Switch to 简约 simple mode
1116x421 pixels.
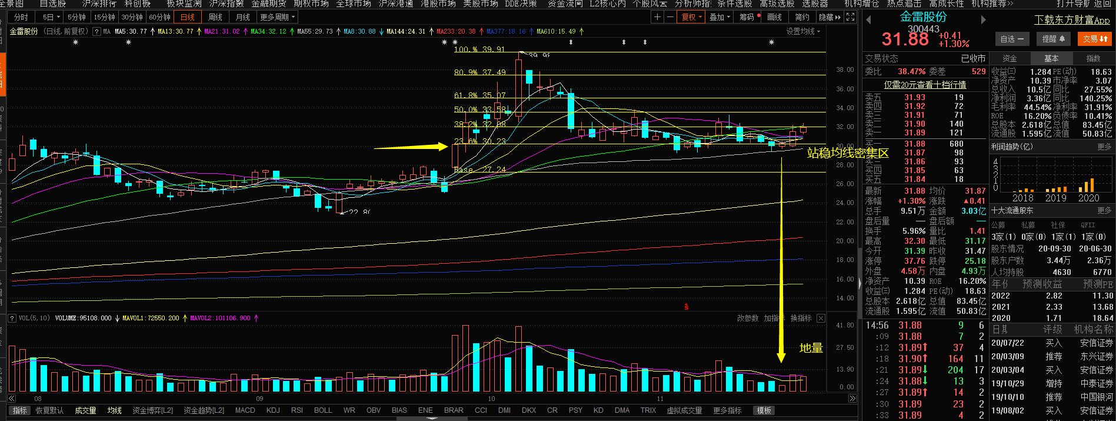pyautogui.click(x=802, y=17)
